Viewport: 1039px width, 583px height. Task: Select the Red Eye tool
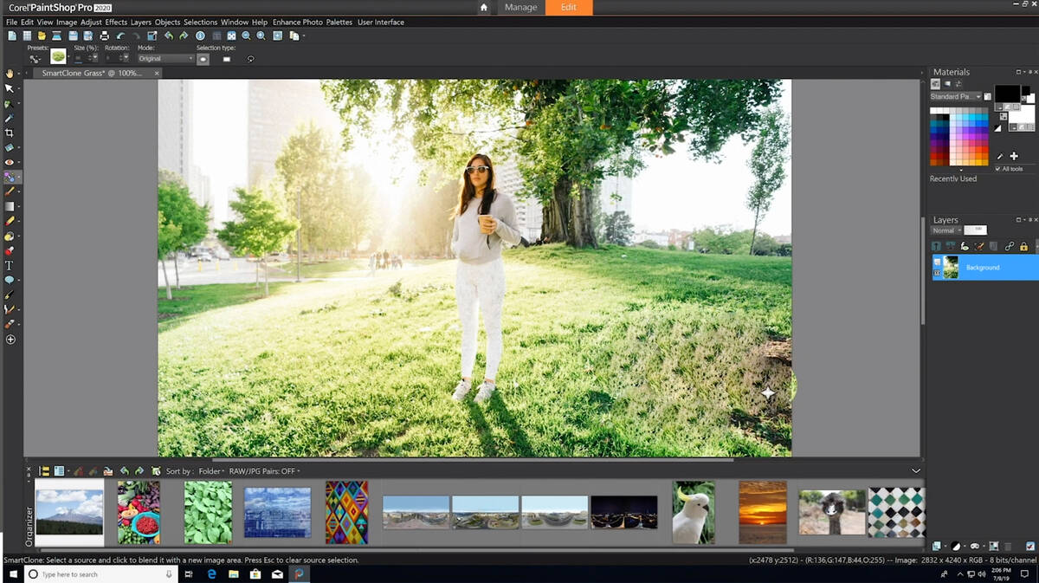[10, 162]
